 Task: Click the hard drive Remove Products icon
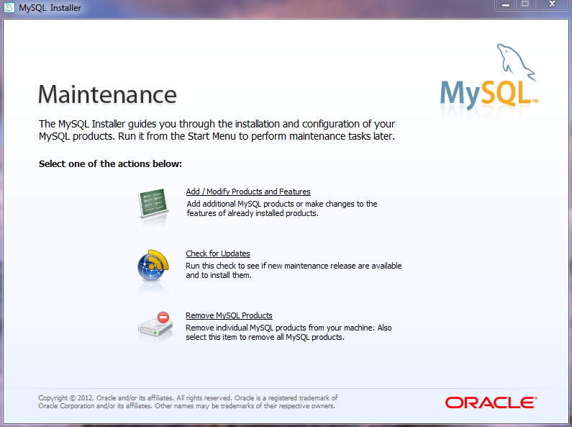[x=155, y=325]
